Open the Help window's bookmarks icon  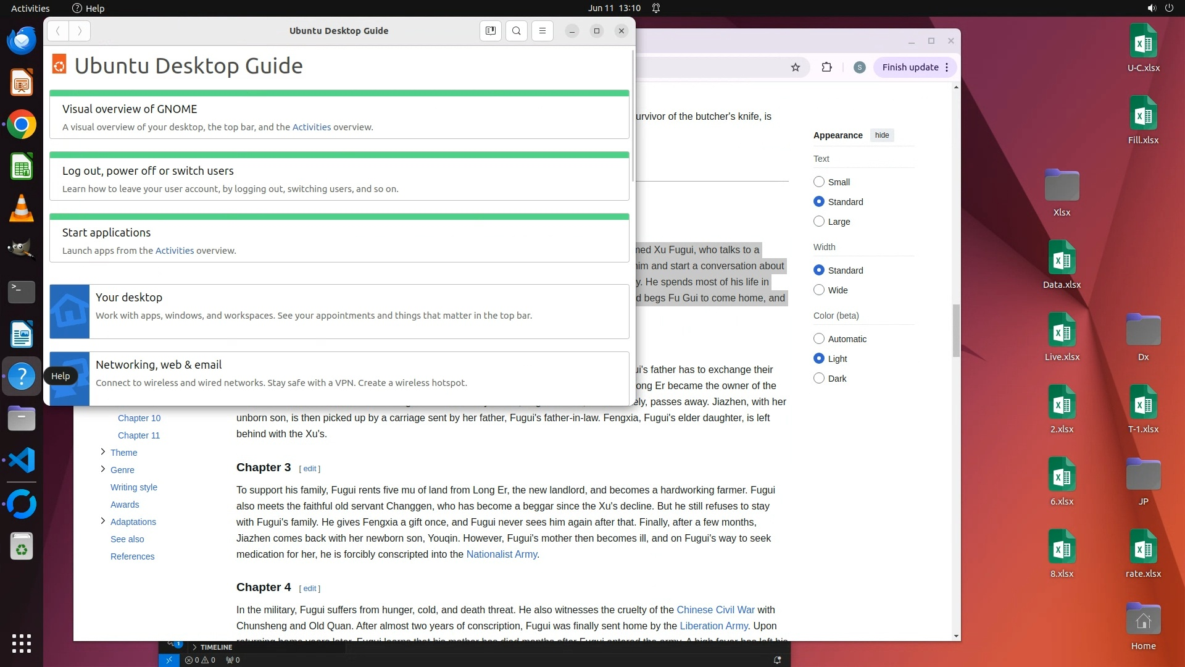click(491, 31)
